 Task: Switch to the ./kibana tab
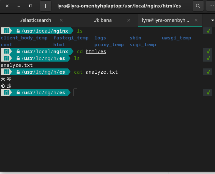coord(103,20)
